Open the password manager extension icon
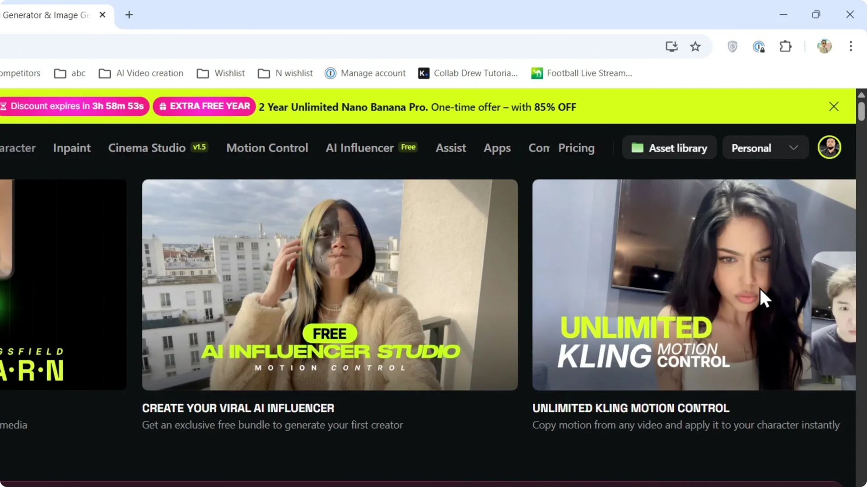 pos(759,46)
